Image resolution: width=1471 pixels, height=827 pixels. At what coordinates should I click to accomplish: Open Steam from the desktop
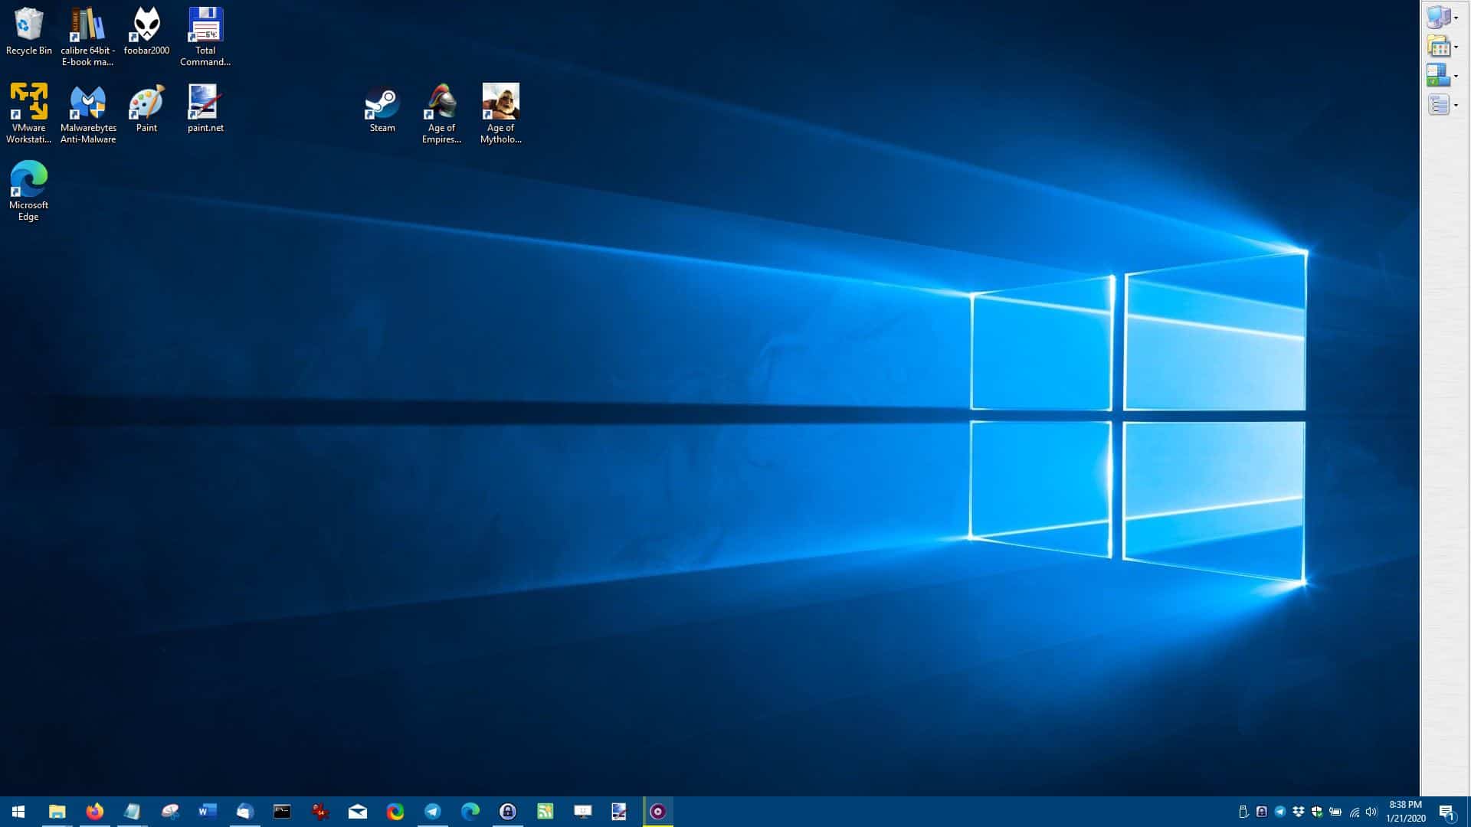(x=381, y=100)
